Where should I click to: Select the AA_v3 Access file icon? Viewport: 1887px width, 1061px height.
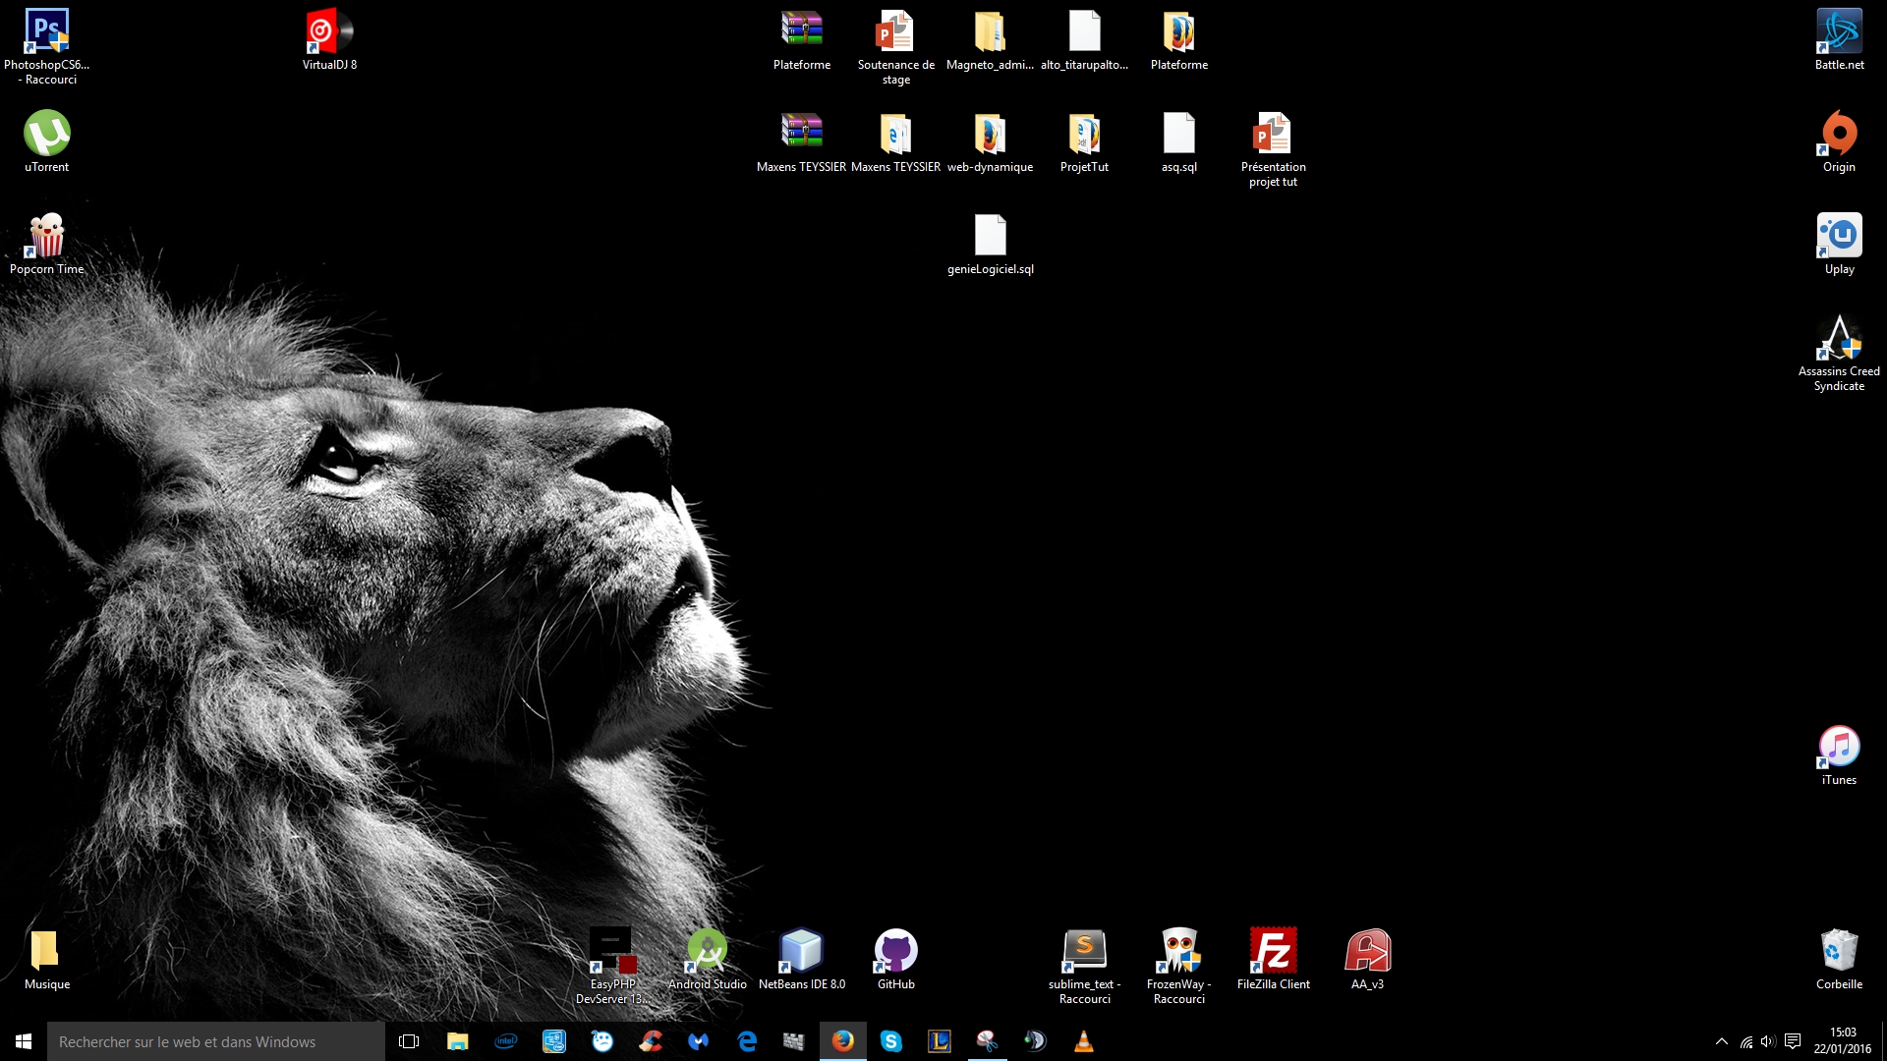1367,960
